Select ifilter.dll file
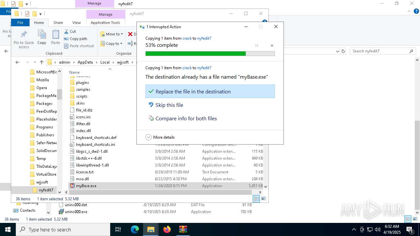This screenshot has height=236, width=420. pos(83,124)
